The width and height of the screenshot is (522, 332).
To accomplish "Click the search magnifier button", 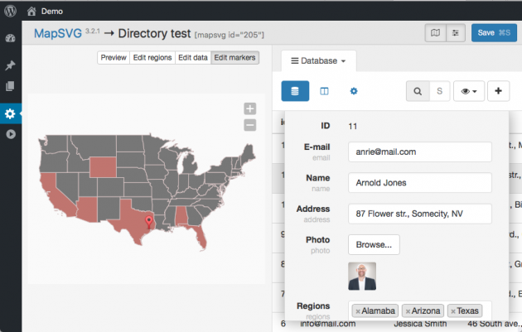I will coord(418,91).
